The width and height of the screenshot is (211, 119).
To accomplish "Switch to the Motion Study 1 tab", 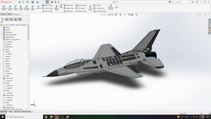I will coord(26,112).
